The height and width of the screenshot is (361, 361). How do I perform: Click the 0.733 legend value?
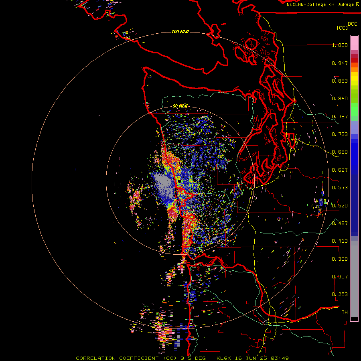(340, 134)
